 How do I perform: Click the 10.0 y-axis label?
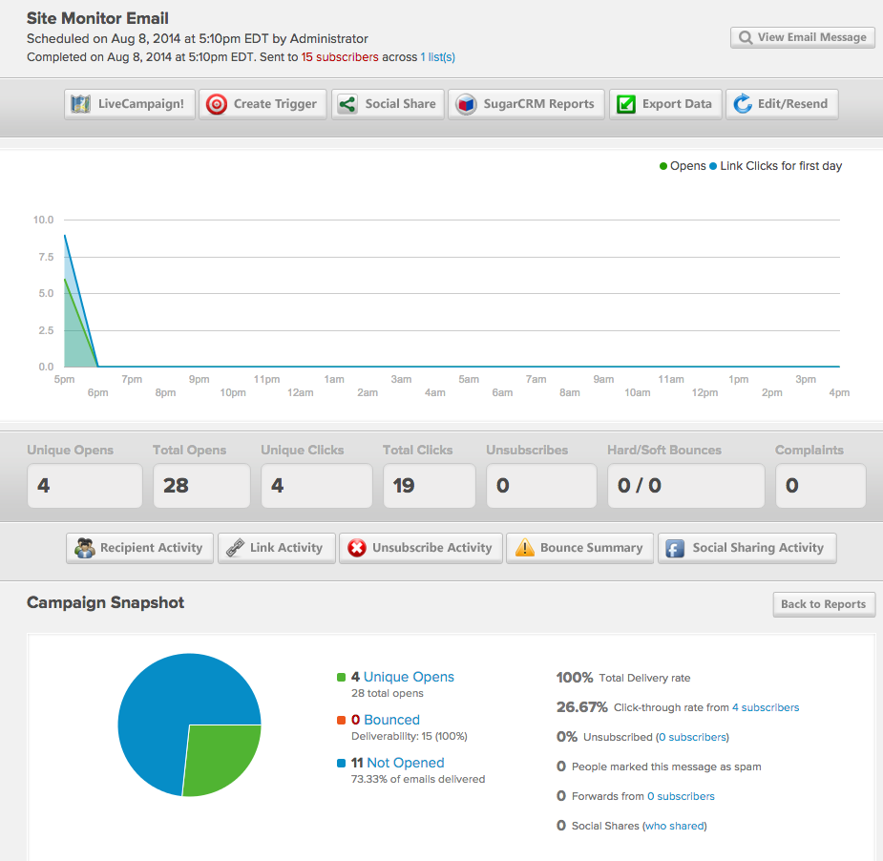[x=43, y=220]
